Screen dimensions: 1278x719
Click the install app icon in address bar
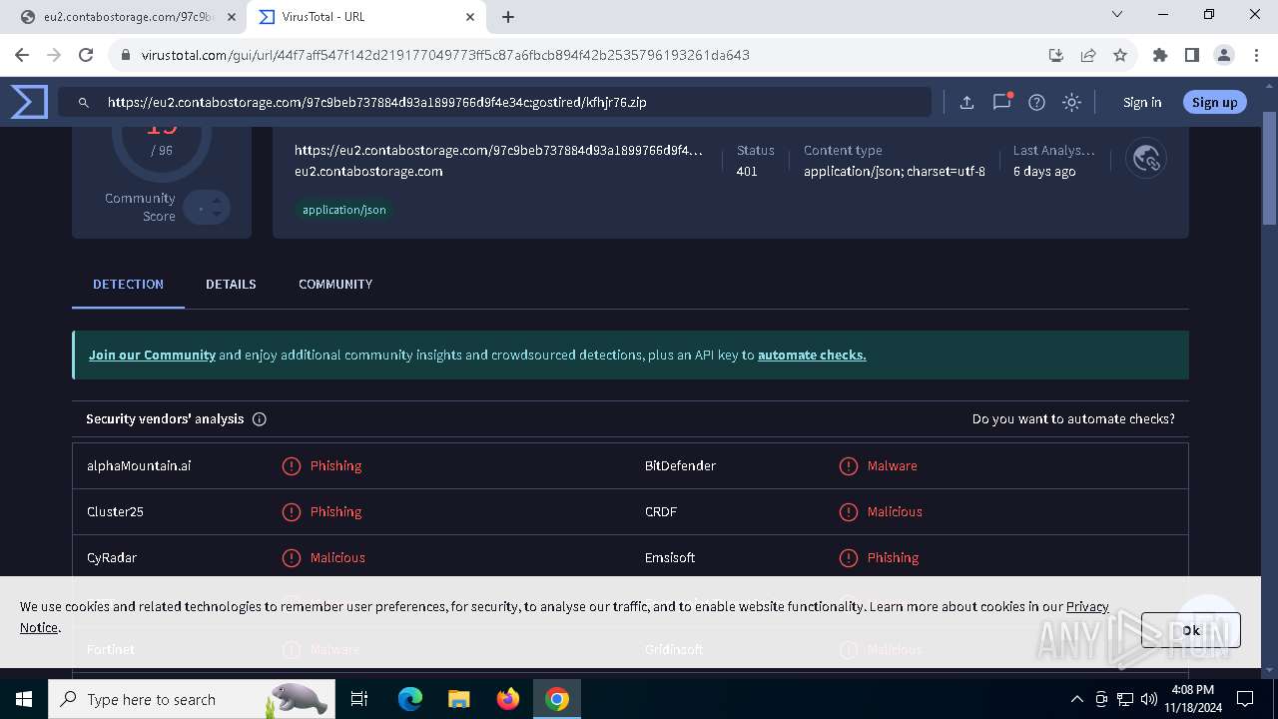[x=1056, y=55]
